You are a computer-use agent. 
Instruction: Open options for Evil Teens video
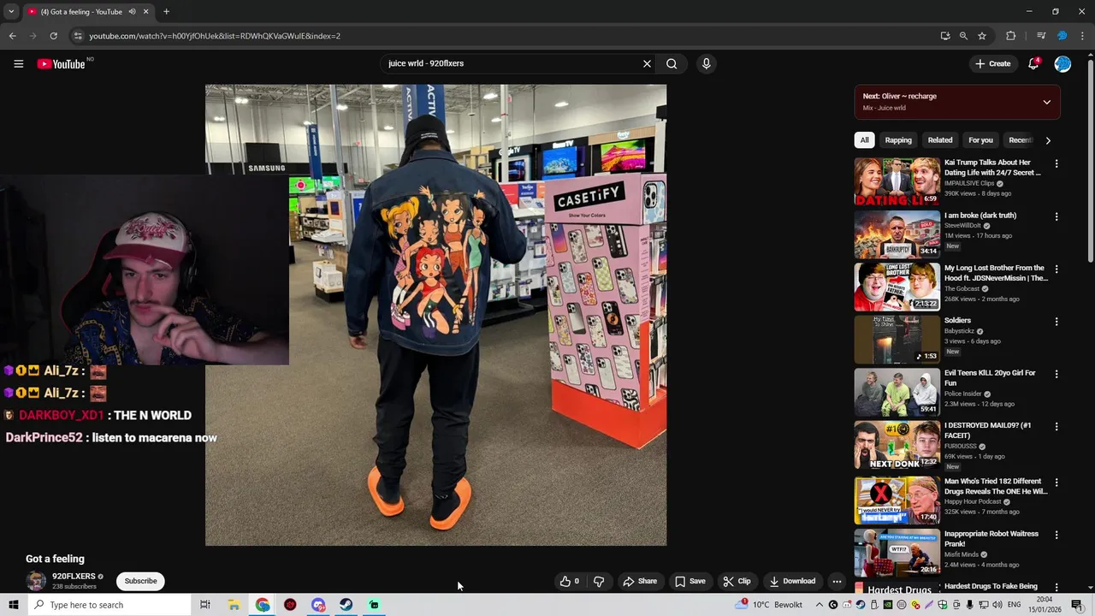click(1056, 374)
